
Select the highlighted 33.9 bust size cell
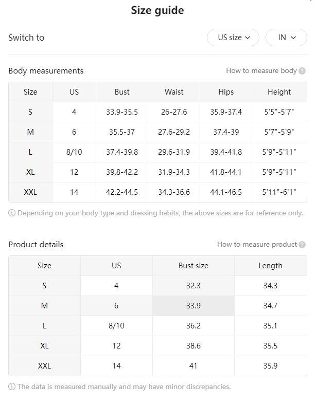194,306
